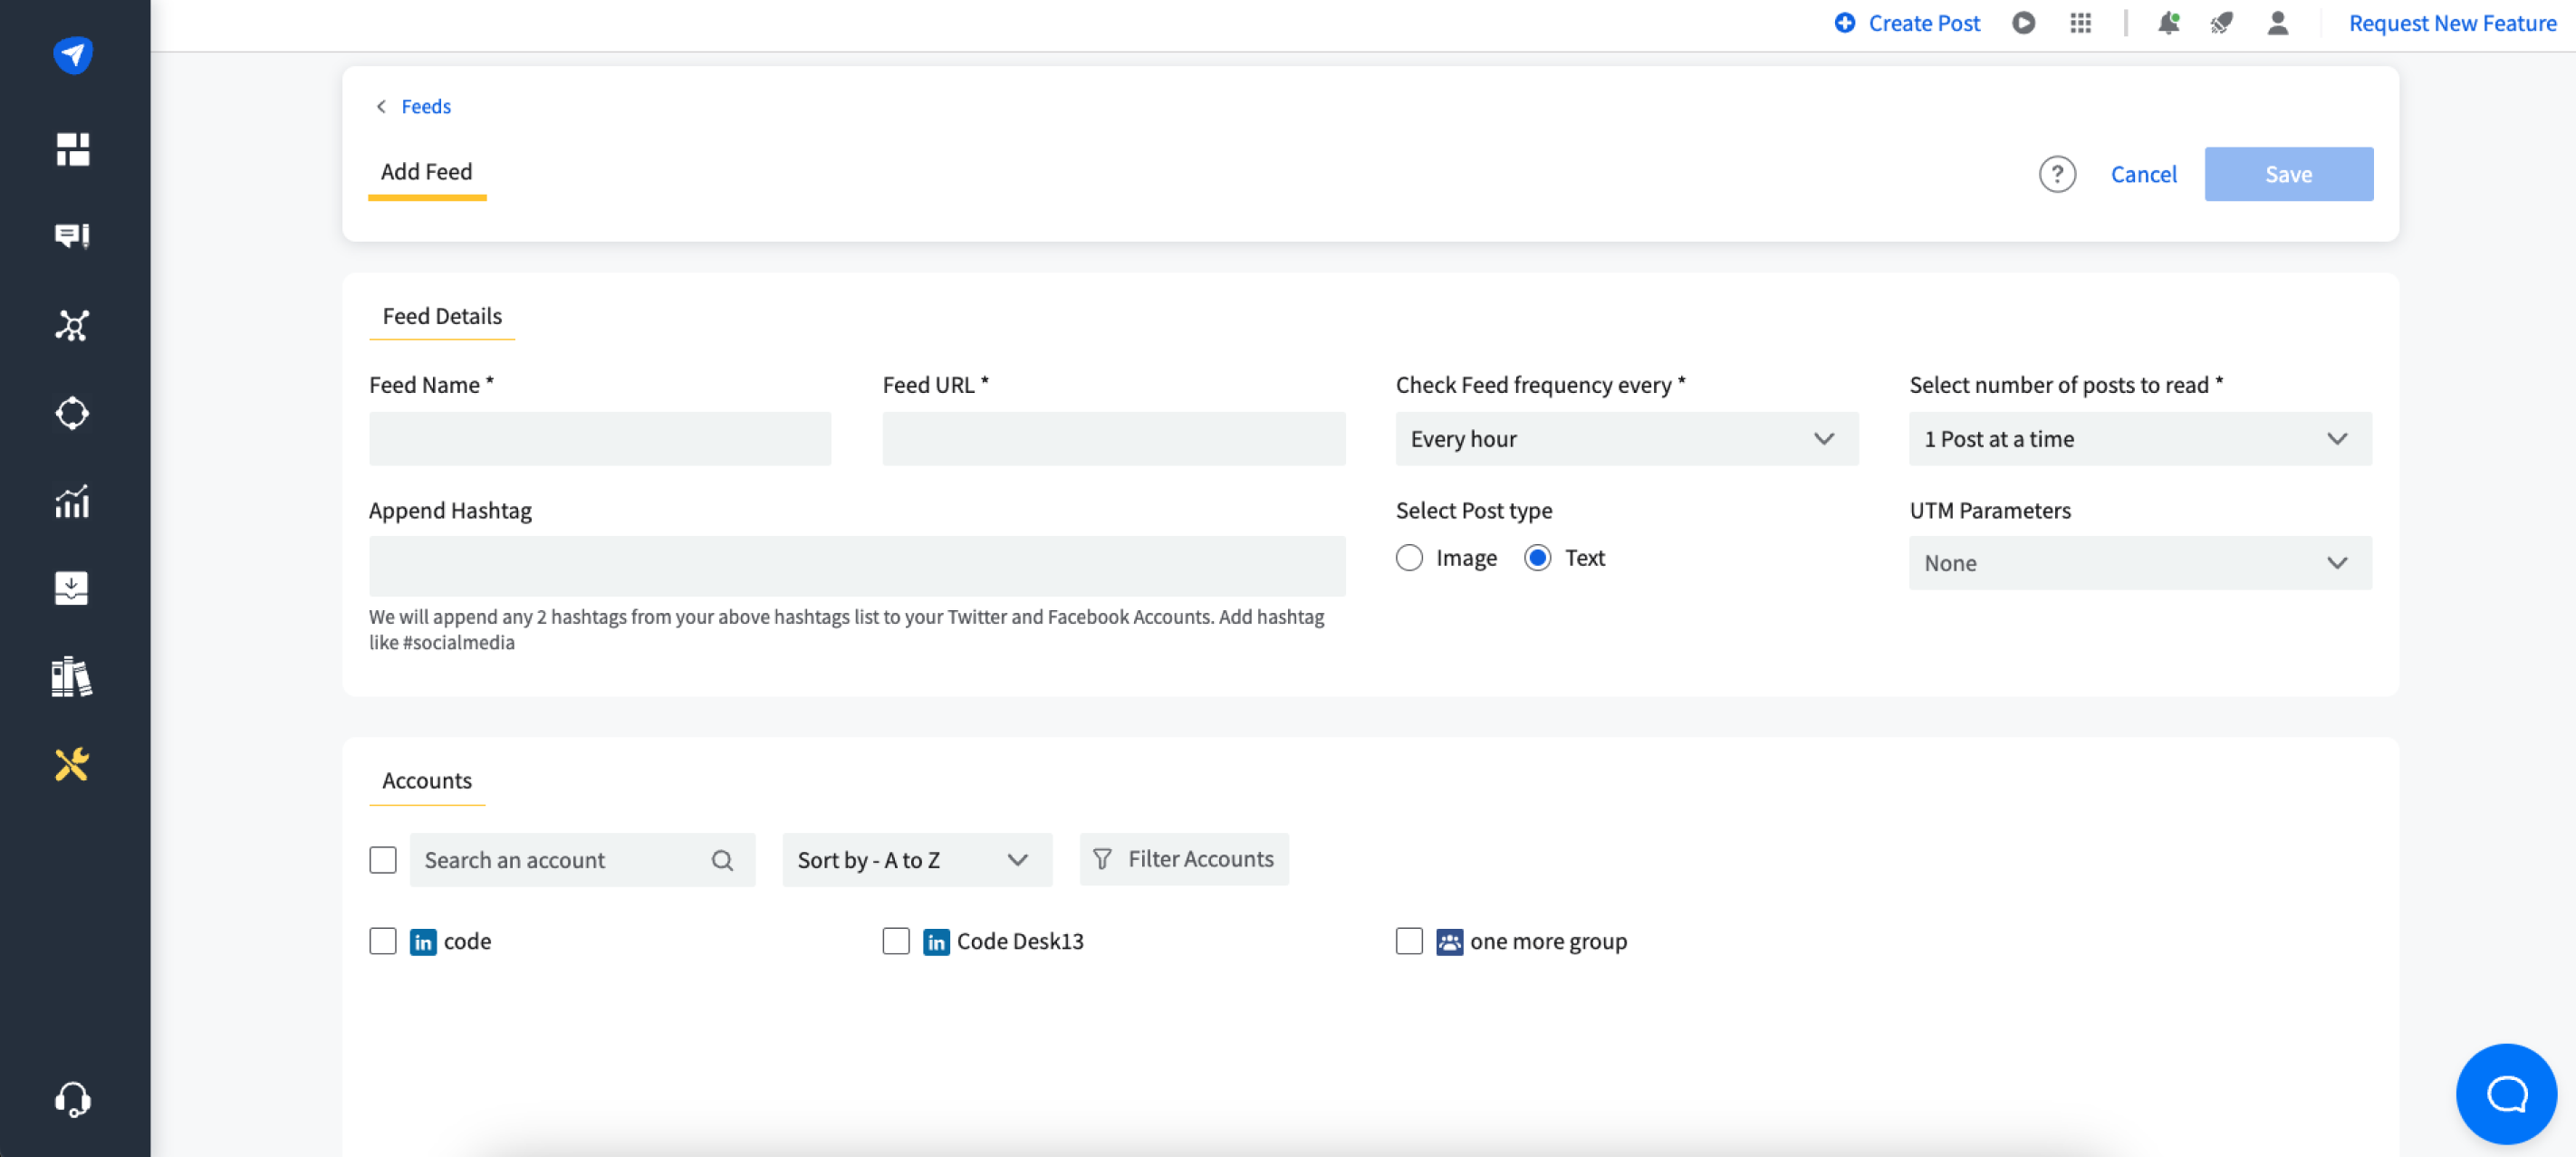Click the Save button
The image size is (2576, 1157).
(2287, 174)
